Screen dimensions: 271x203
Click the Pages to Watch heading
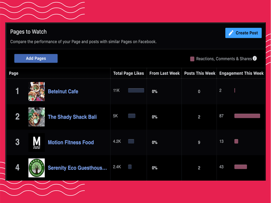click(28, 32)
